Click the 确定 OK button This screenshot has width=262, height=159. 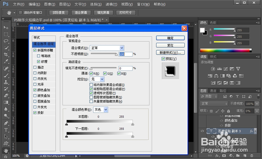(170, 38)
